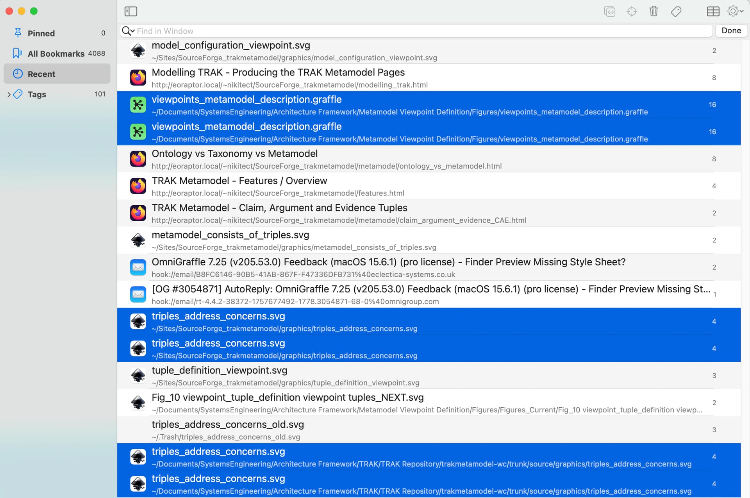Toggle the sidebar visibility button
The width and height of the screenshot is (750, 498).
[x=130, y=11]
